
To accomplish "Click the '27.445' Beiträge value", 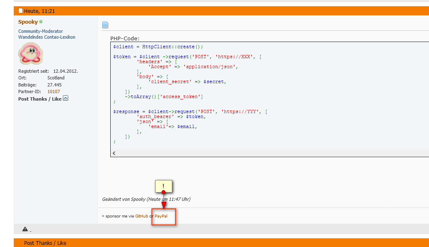I will [x=55, y=85].
